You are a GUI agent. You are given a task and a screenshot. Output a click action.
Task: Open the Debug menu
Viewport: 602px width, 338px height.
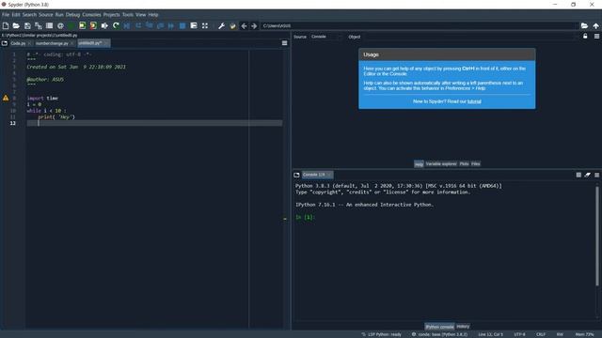point(72,15)
